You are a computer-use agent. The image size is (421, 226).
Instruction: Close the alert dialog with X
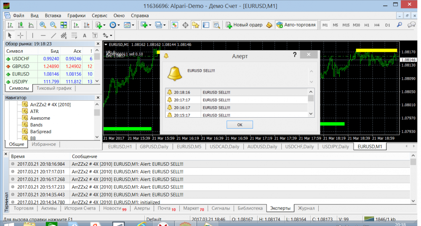click(x=309, y=54)
